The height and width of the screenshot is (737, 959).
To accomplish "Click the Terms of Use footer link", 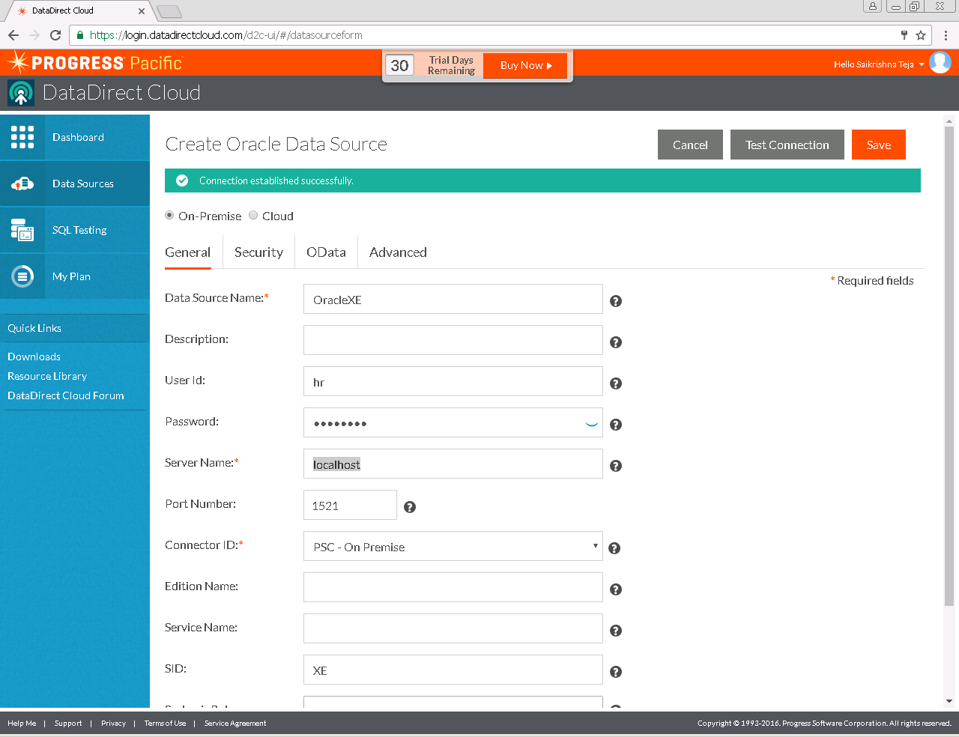I will tap(165, 724).
